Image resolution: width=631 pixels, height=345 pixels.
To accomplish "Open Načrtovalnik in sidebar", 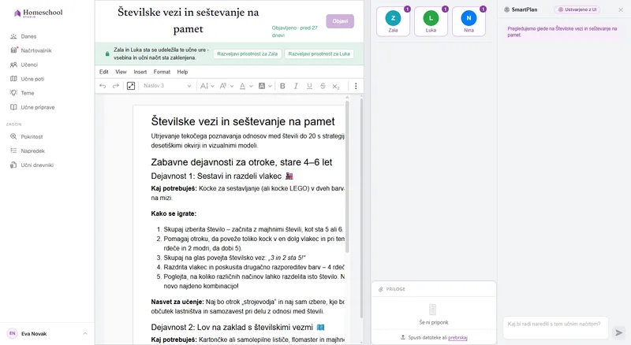I will point(36,50).
